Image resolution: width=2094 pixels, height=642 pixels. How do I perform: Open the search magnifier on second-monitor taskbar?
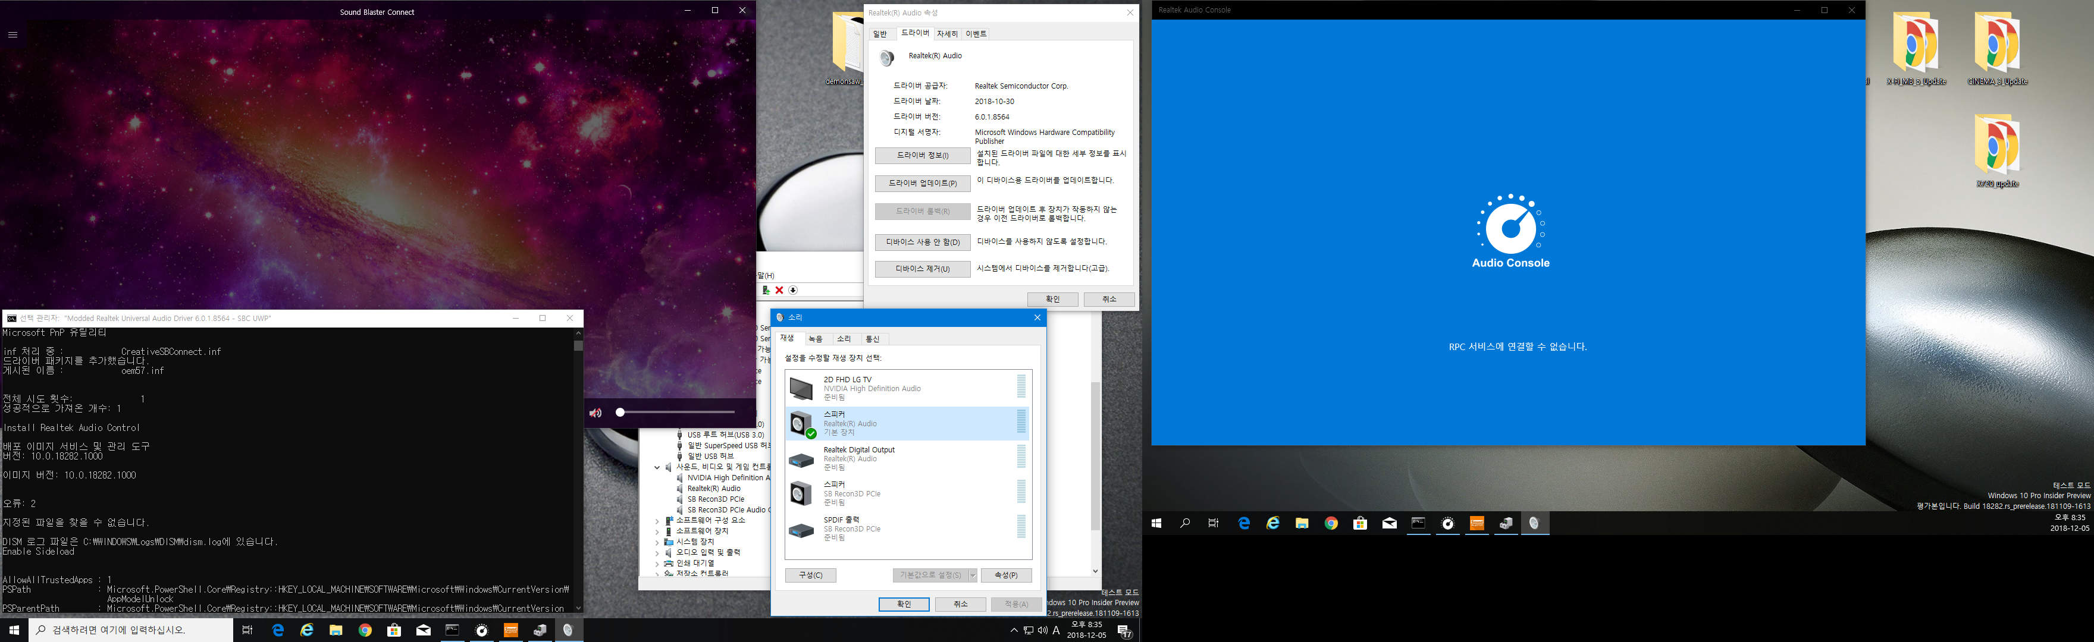[x=1185, y=523]
